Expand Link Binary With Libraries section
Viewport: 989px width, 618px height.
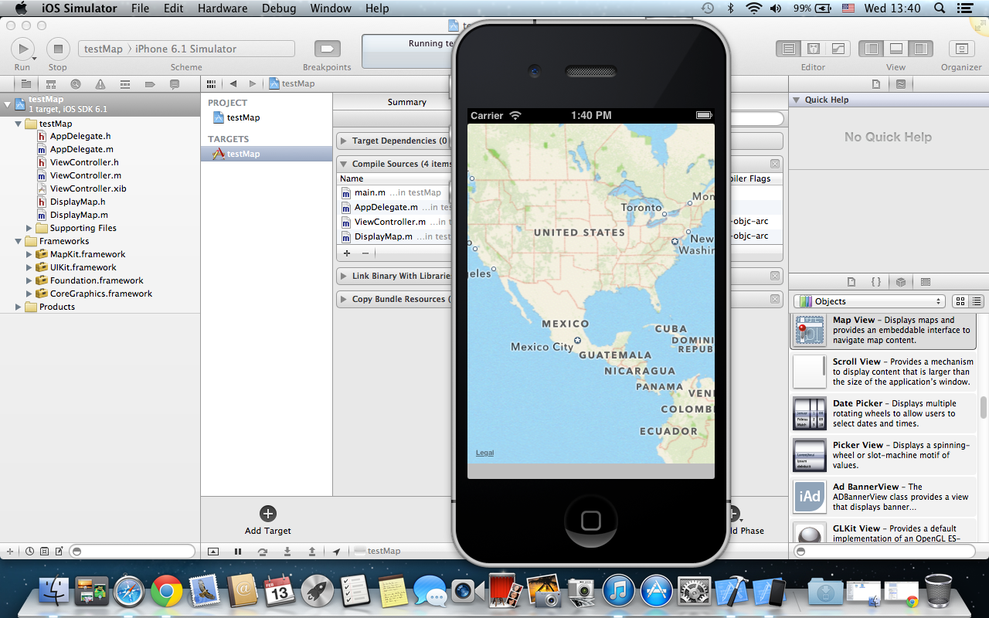coord(344,276)
